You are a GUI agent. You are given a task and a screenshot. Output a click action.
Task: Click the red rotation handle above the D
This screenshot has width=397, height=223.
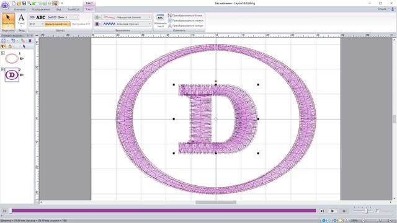coord(216,81)
